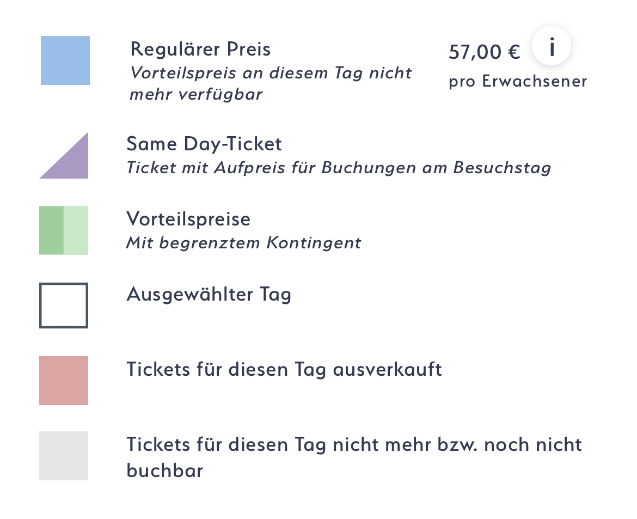637x519 pixels.
Task: Click the darker green half of Vorteilspreise swatch
Action: (51, 230)
